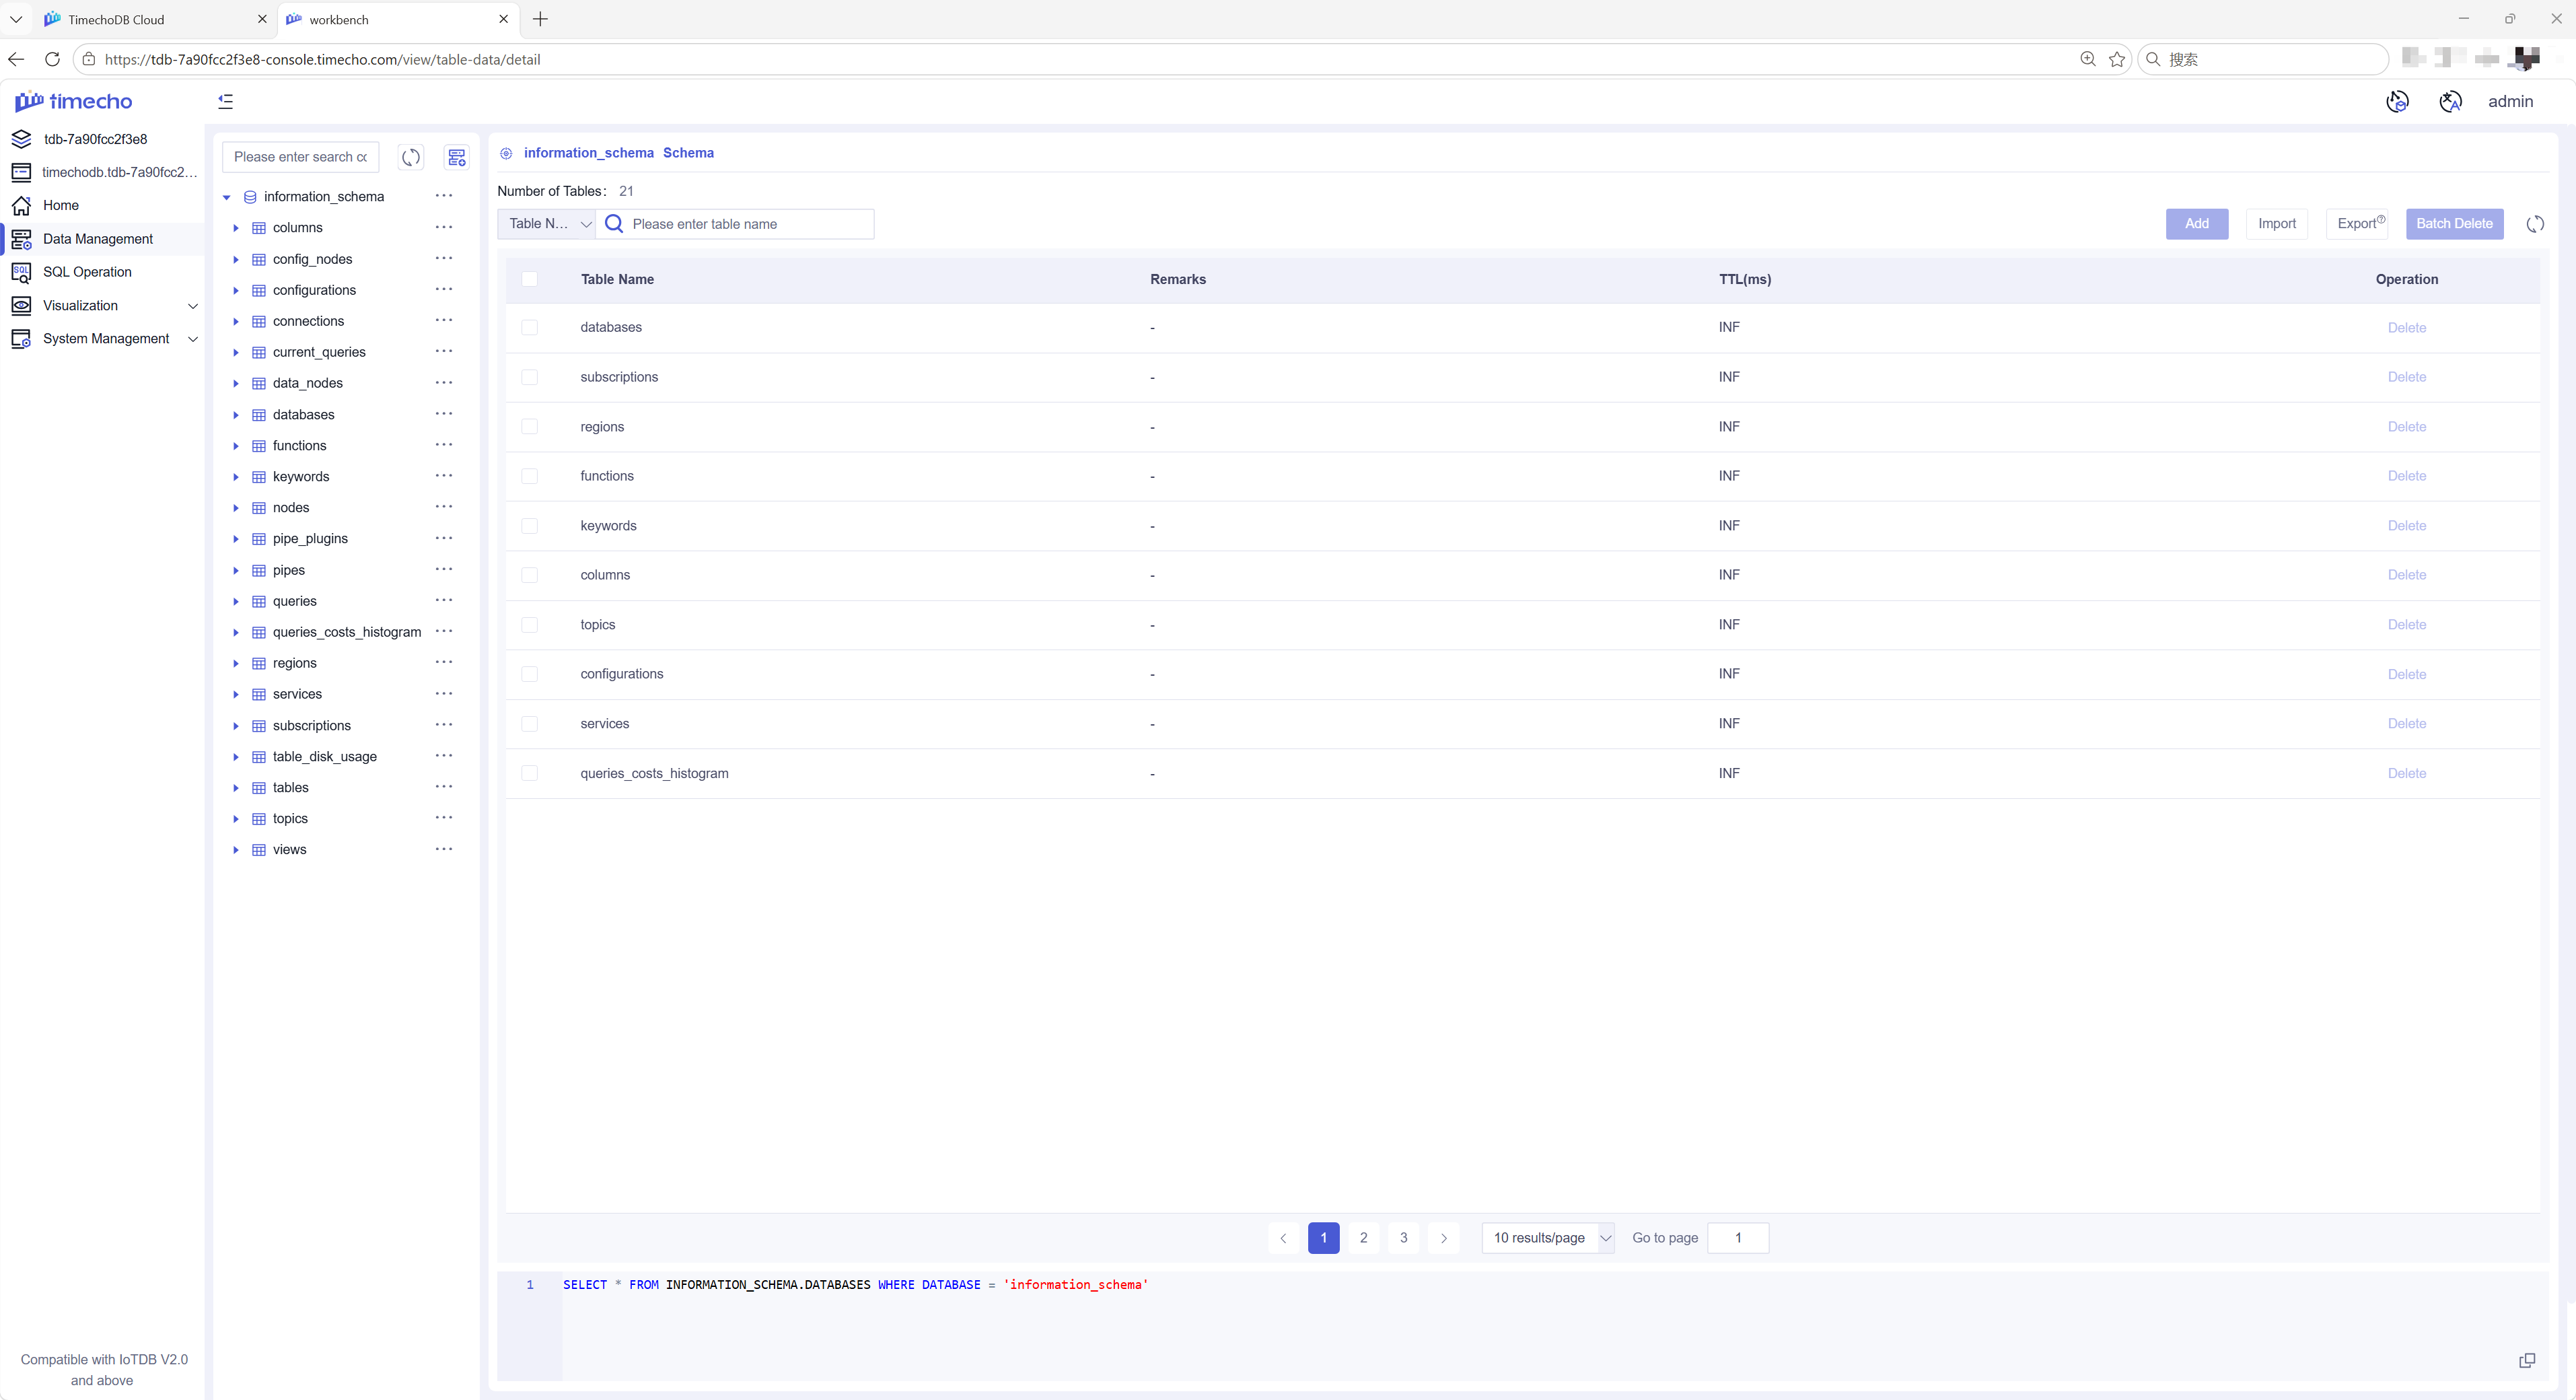This screenshot has height=1400, width=2576.
Task: Expand the data_nodes tree node
Action: point(236,383)
